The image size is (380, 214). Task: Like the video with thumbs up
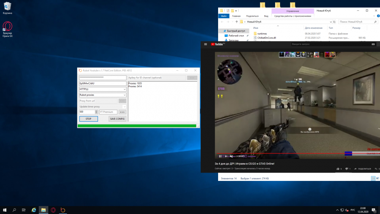pyautogui.click(x=337, y=168)
